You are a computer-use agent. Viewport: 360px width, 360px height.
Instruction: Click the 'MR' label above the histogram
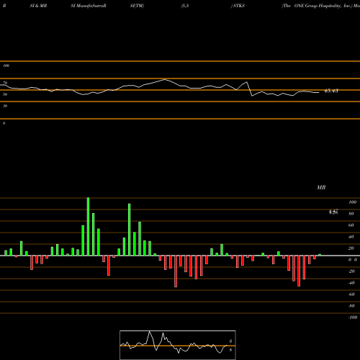click(321, 187)
